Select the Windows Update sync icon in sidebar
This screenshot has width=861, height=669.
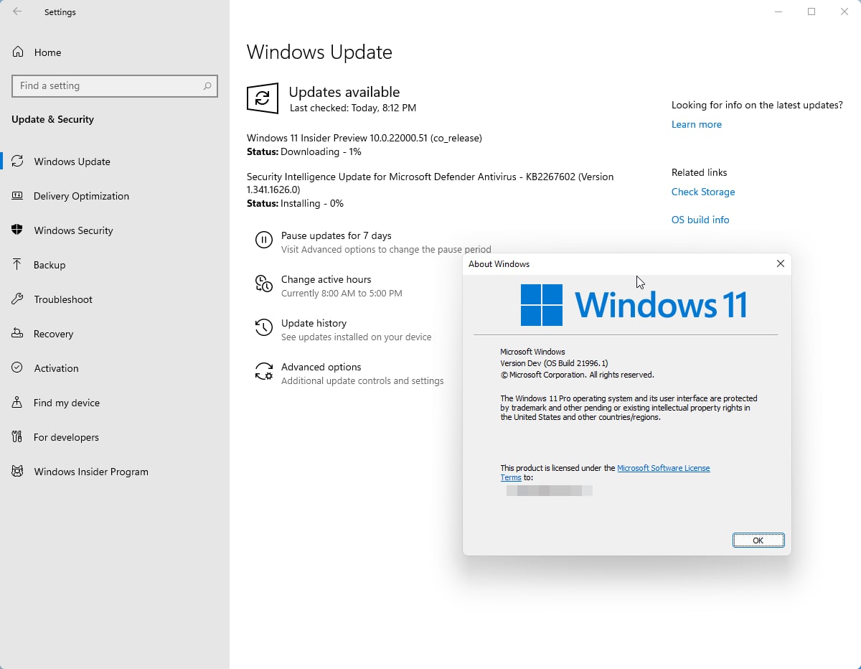[x=18, y=162]
